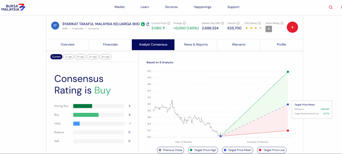Toggle Target Price Low legend
This screenshot has width=342, height=154.
point(272,150)
